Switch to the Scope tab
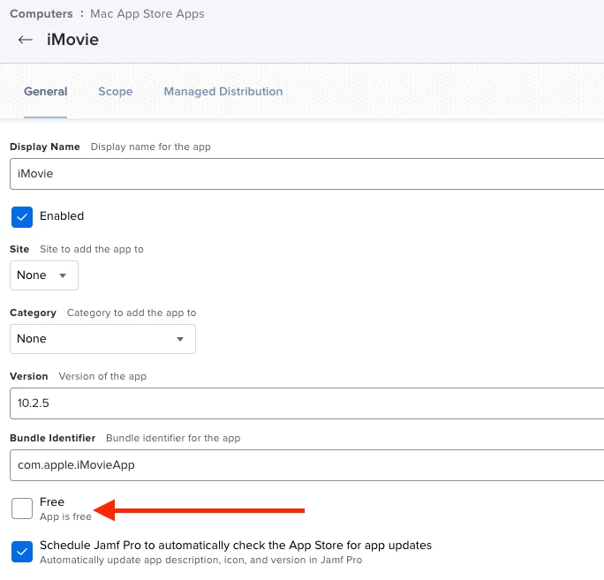 (x=115, y=91)
